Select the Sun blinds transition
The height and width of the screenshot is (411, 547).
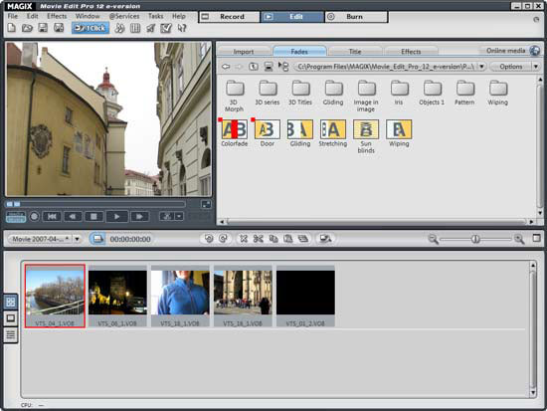coord(366,136)
